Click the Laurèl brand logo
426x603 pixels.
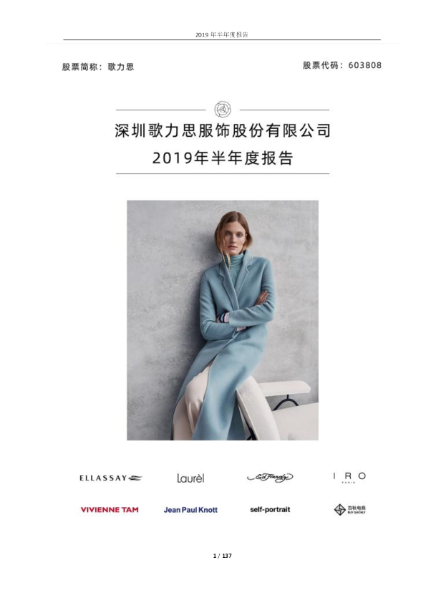190,478
